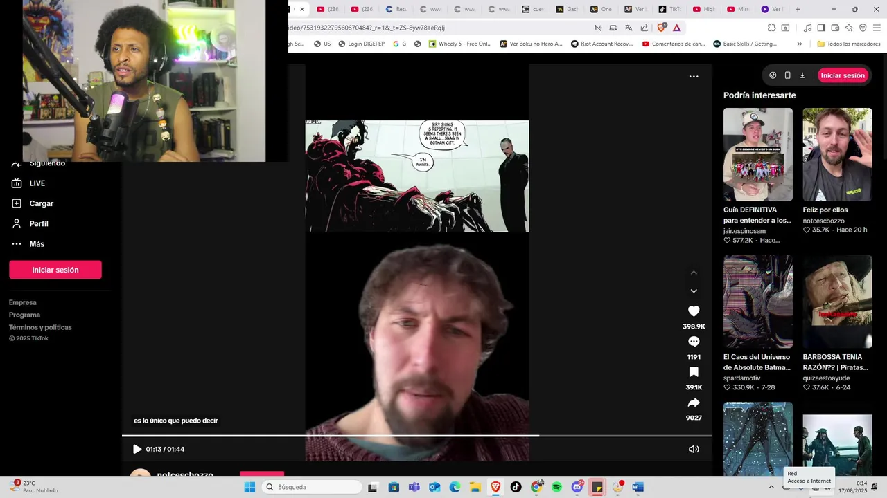
Task: Seek on the video progress bar
Action: [x=417, y=436]
